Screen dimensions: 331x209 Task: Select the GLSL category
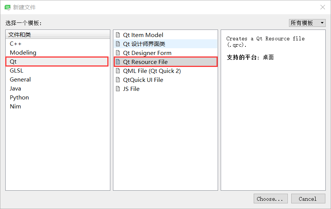[x=58, y=71]
